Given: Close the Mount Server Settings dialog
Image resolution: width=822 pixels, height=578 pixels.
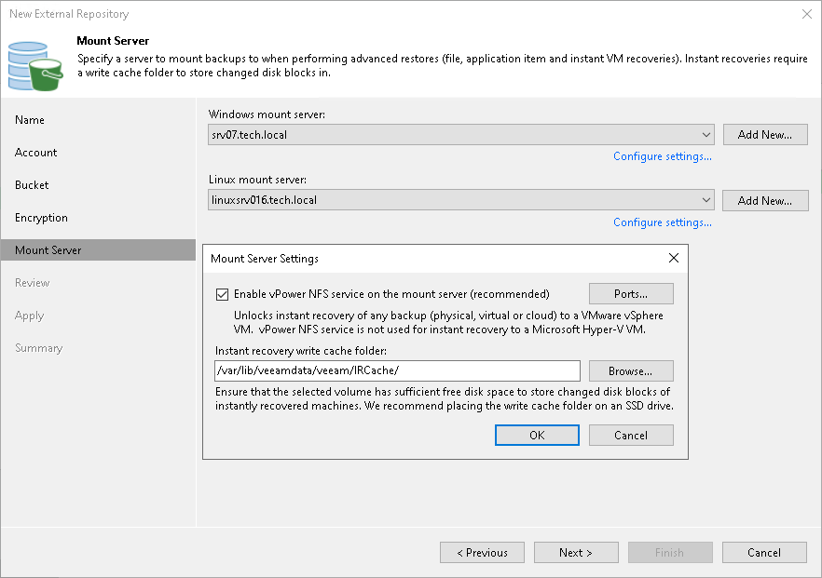Looking at the screenshot, I should click(674, 258).
